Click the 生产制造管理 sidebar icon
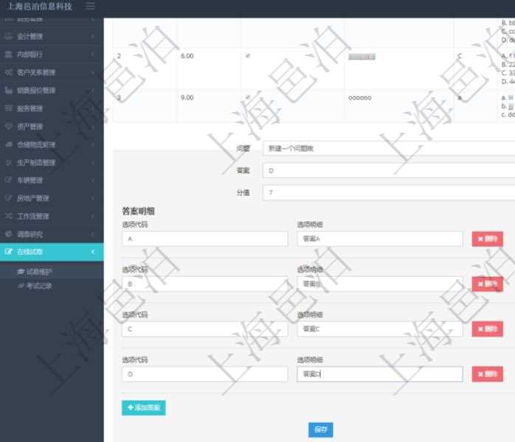This screenshot has height=442, width=515. pyautogui.click(x=9, y=162)
